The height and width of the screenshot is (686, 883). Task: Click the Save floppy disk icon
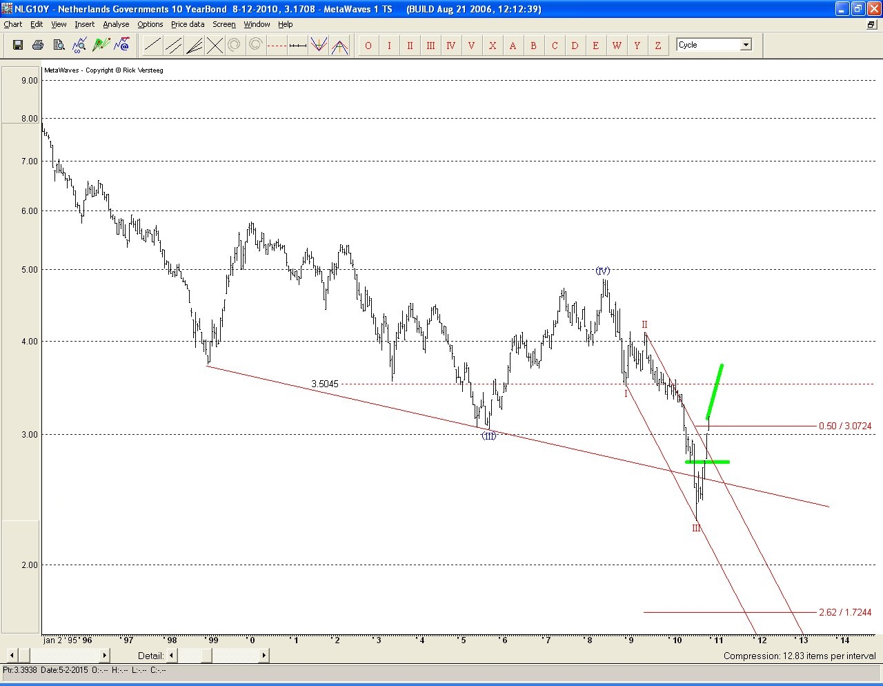point(18,46)
